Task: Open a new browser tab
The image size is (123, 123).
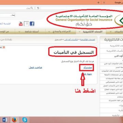Action: pyautogui.click(x=98, y=3)
